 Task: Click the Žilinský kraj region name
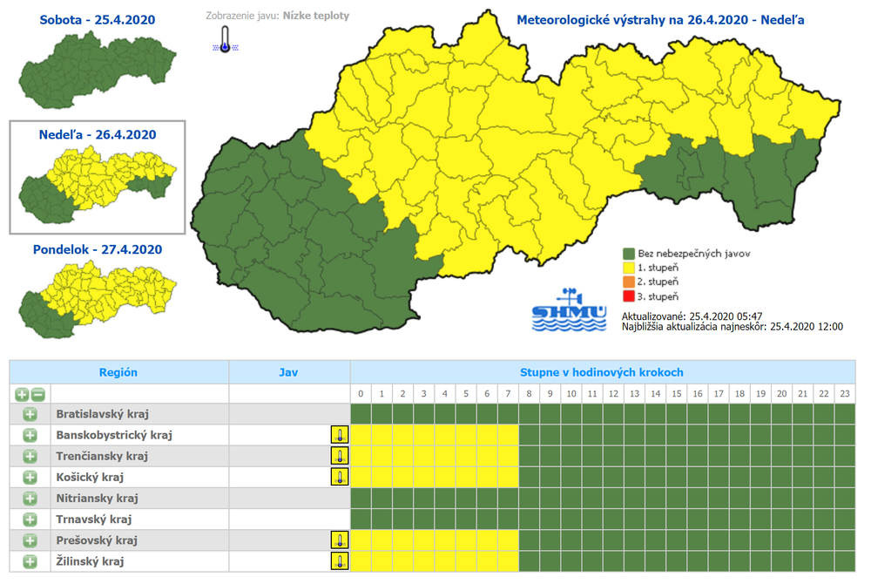[90, 561]
